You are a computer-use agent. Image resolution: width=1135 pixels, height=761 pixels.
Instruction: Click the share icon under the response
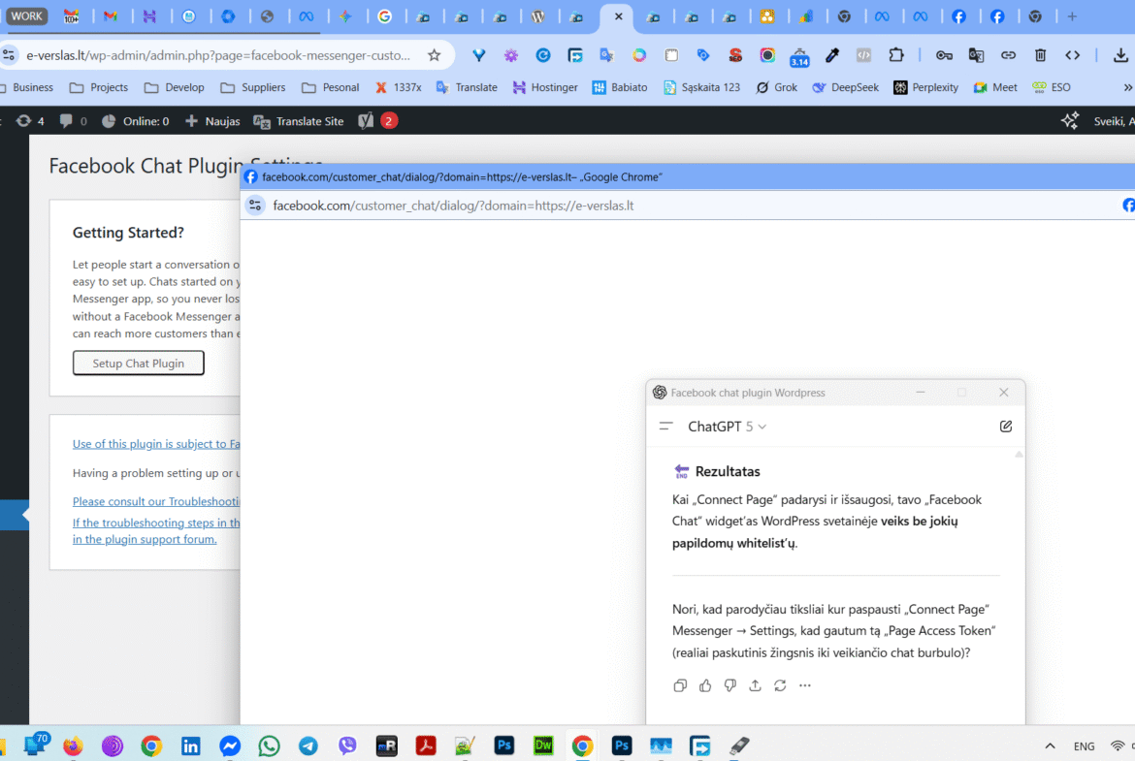coord(756,685)
